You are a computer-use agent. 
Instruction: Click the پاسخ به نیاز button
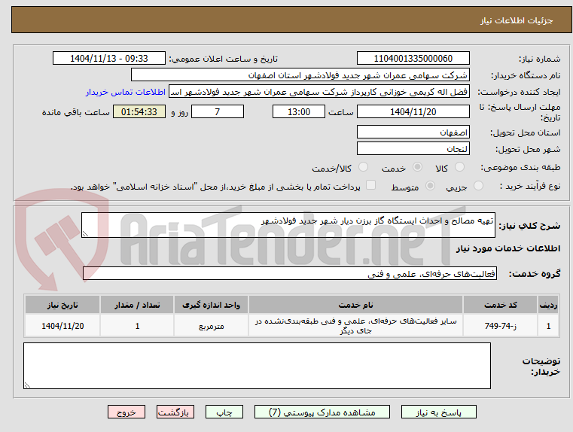coord(438,412)
